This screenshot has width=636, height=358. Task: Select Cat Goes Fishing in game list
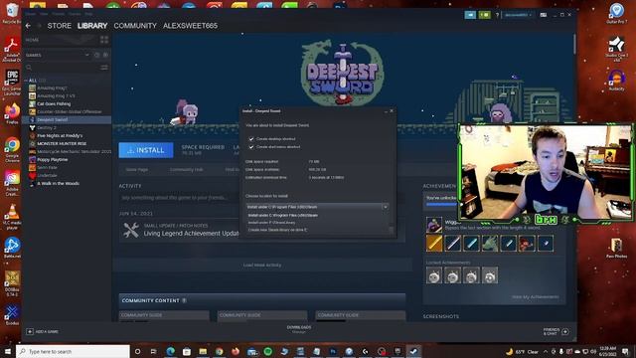[54, 103]
